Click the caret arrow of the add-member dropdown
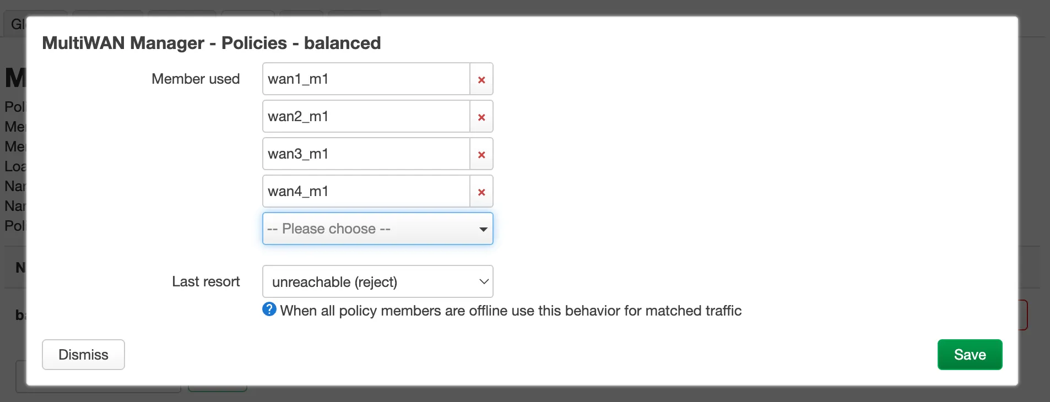Viewport: 1050px width, 402px height. tap(483, 229)
